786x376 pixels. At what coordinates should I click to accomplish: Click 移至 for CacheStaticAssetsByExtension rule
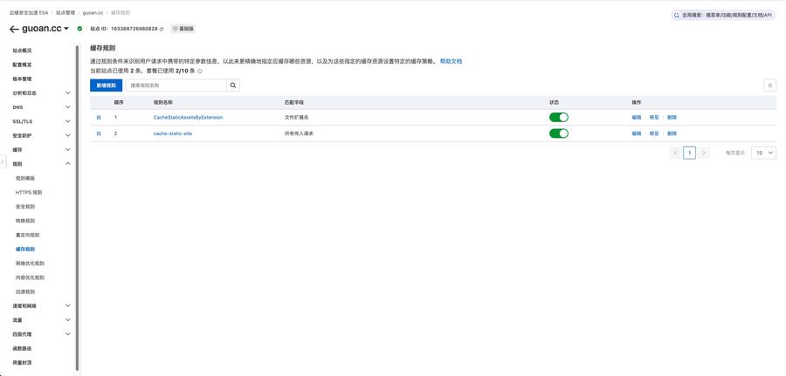tap(653, 117)
